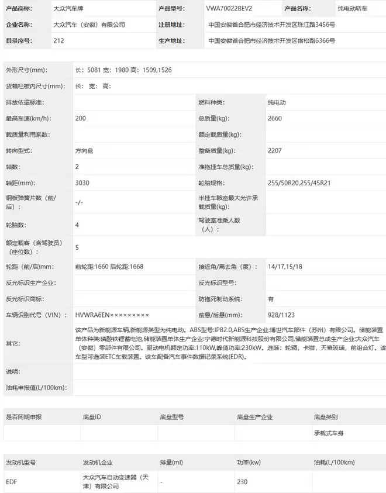Click the 货箱栏板内尺寸(mm) label

[36, 86]
